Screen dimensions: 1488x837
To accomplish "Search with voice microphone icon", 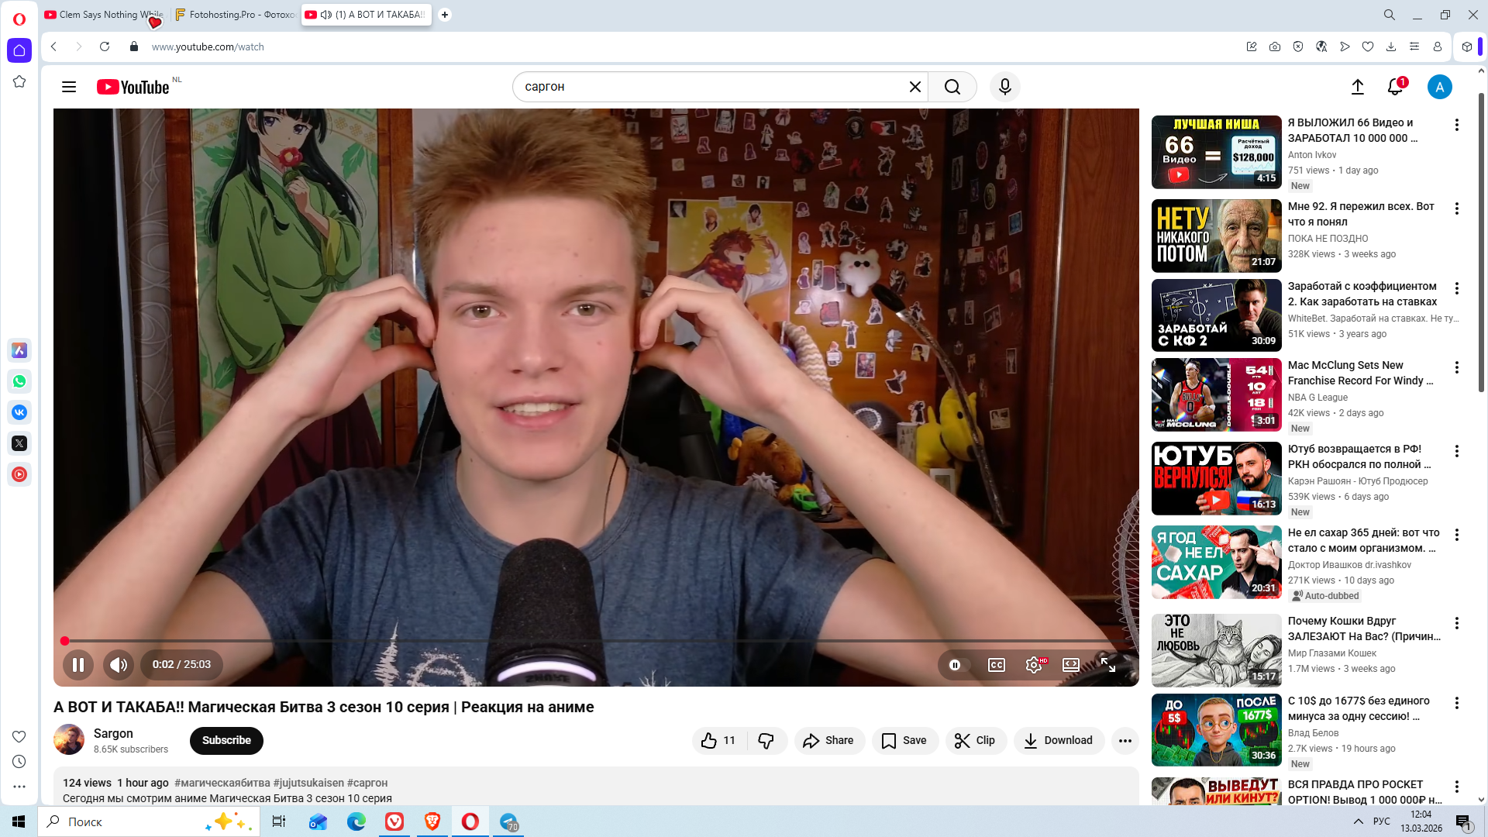I will coord(1005,87).
